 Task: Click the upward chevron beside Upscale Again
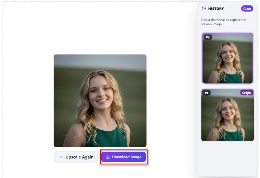61,157
